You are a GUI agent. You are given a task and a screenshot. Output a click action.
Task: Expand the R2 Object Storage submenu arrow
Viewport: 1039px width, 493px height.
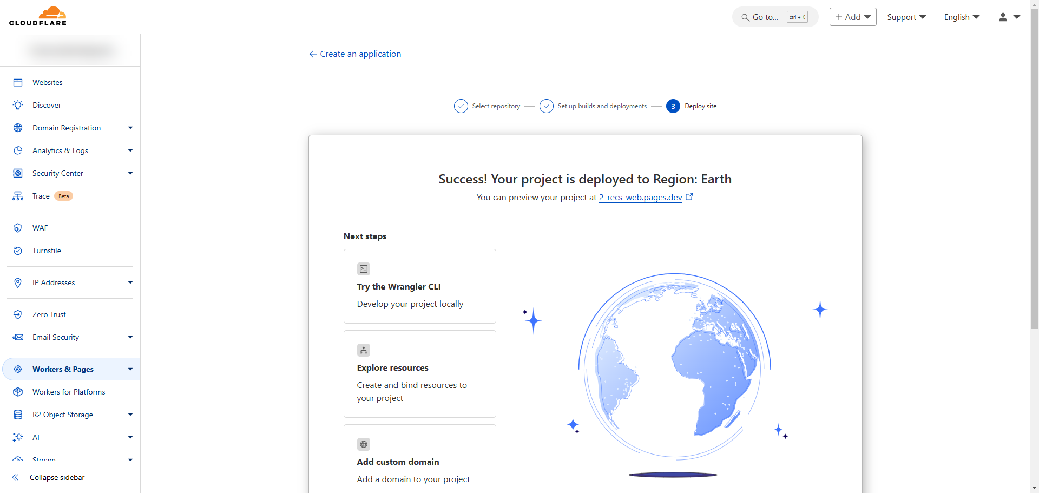point(130,415)
